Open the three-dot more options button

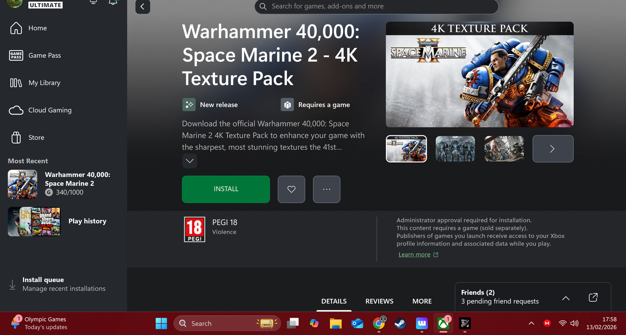click(326, 189)
